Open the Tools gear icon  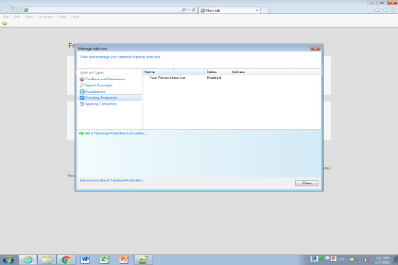pyautogui.click(x=393, y=10)
